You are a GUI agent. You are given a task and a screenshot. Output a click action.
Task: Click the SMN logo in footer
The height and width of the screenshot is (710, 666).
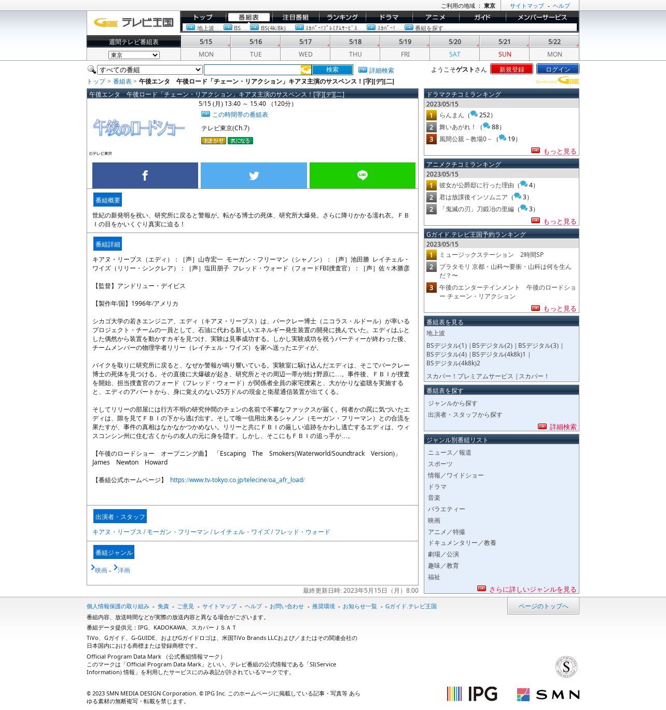pos(548,694)
